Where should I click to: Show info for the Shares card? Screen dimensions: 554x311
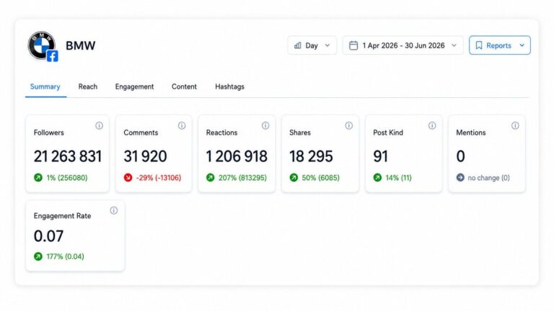click(348, 125)
